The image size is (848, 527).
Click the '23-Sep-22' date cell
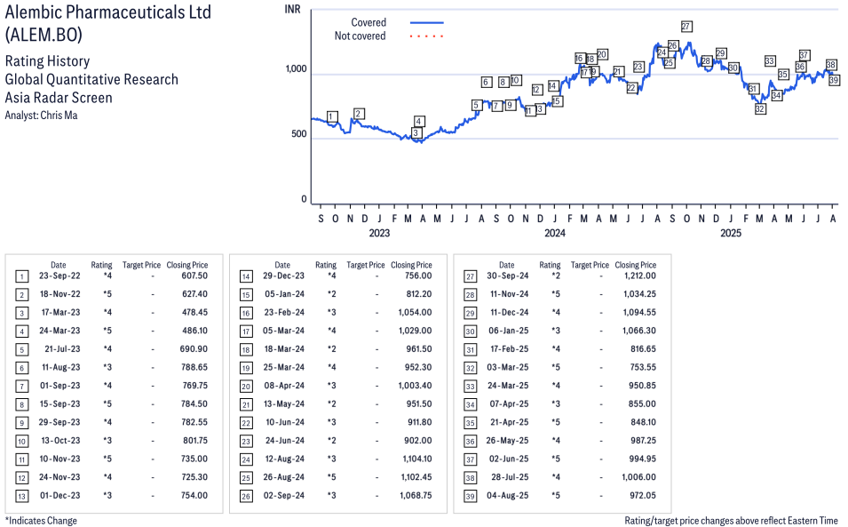click(59, 276)
